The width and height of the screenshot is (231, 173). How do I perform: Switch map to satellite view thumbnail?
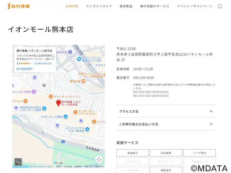(x=18, y=161)
